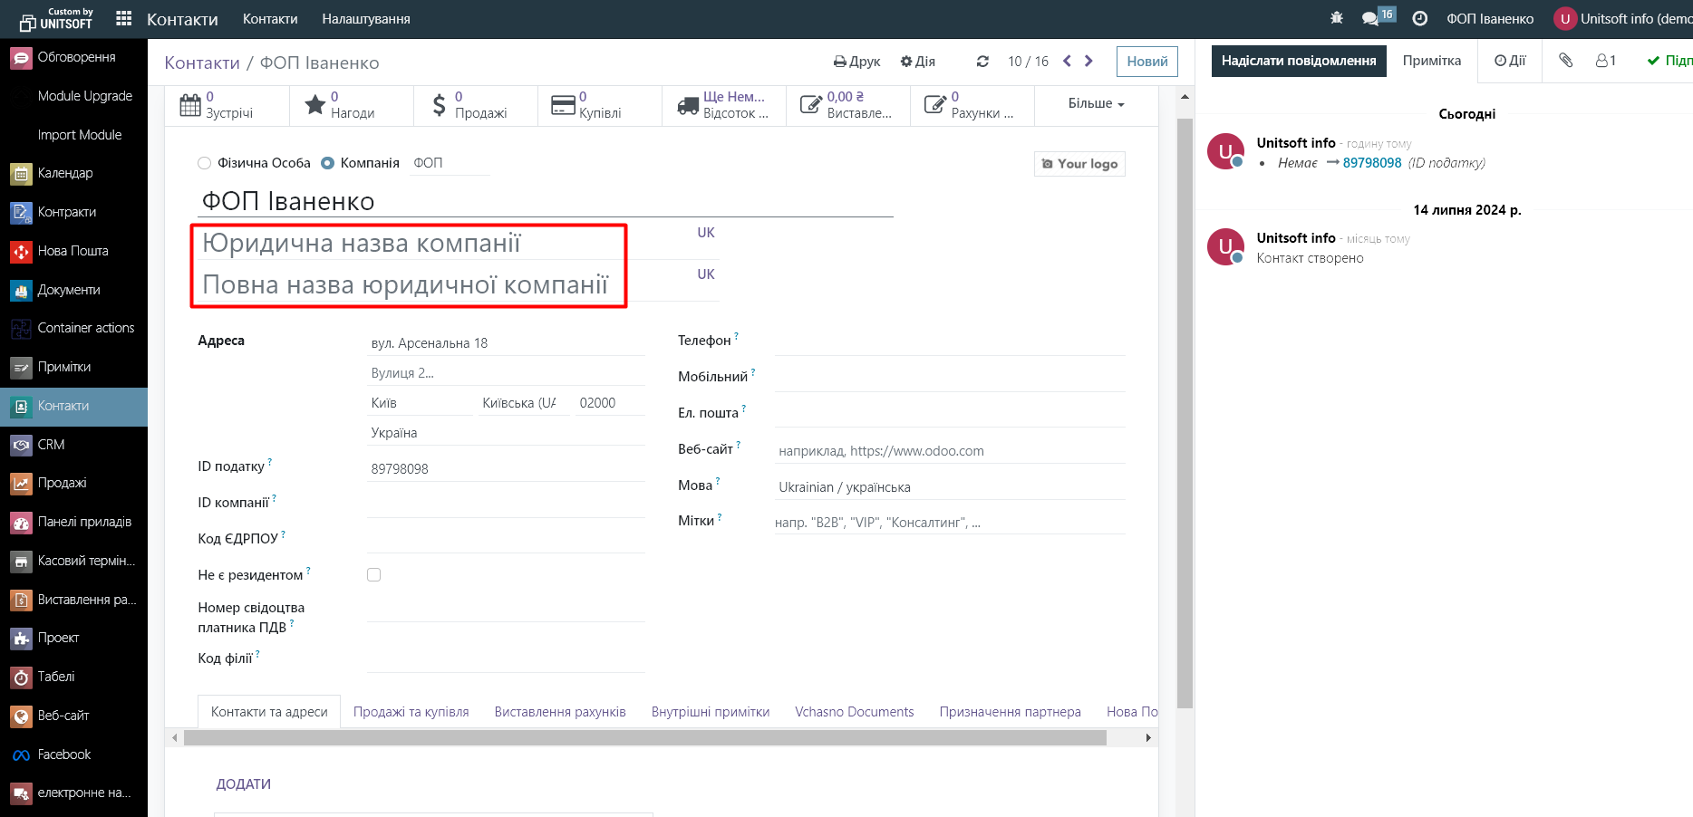Expand the Більше dropdown
The width and height of the screenshot is (1693, 817).
pos(1095,104)
